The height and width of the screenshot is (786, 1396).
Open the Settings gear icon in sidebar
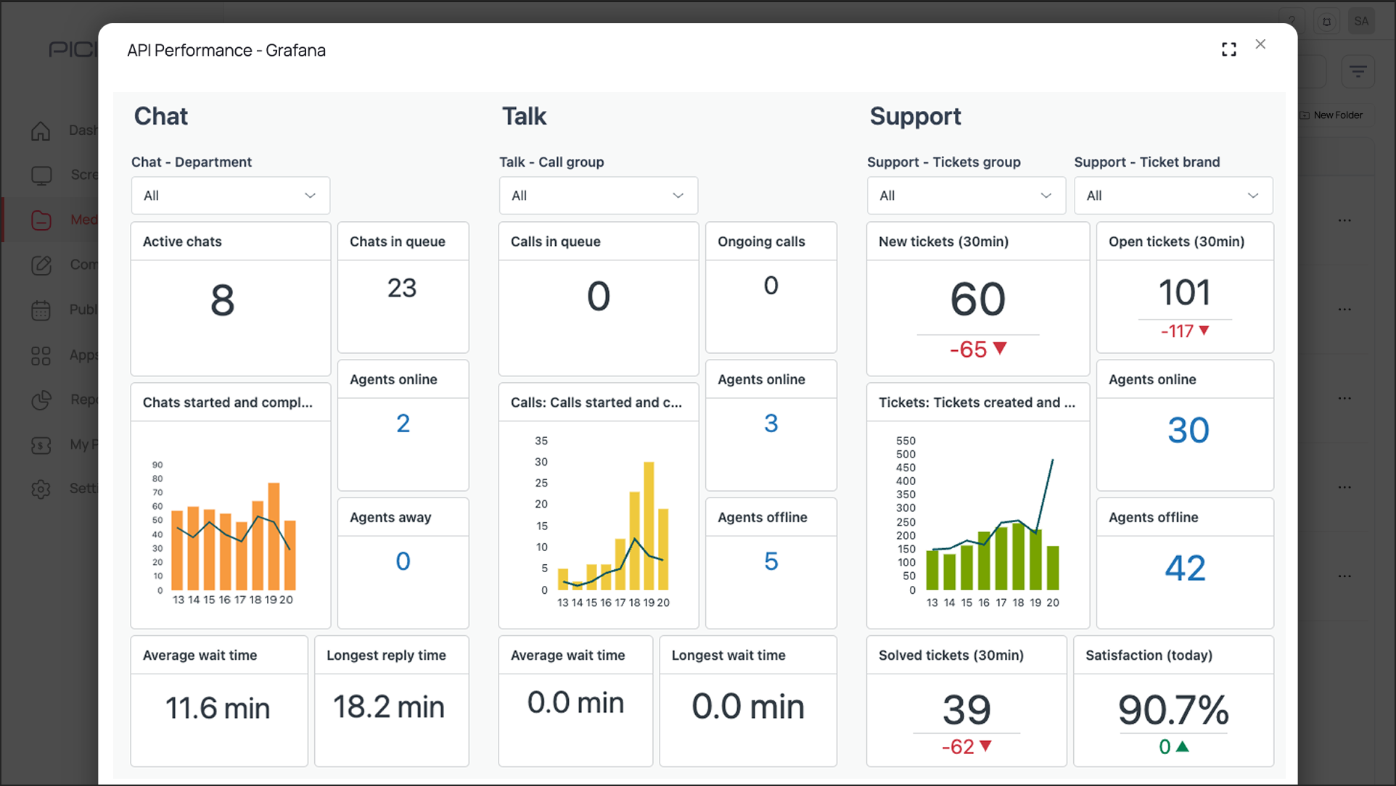pyautogui.click(x=41, y=489)
